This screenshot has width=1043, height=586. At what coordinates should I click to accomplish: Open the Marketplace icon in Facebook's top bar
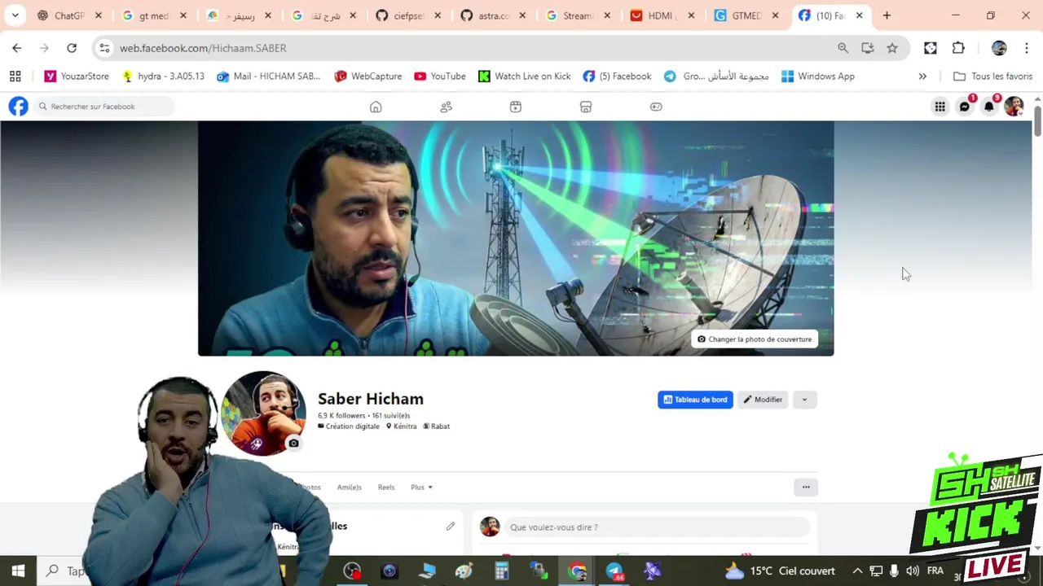coord(586,107)
